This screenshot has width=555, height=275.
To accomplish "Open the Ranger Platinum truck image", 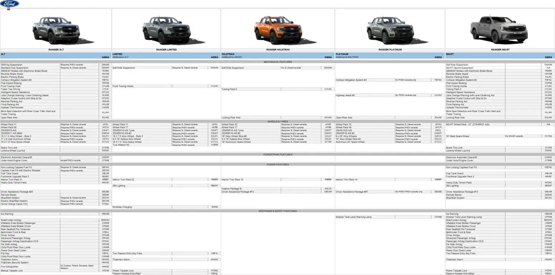I will [x=390, y=30].
